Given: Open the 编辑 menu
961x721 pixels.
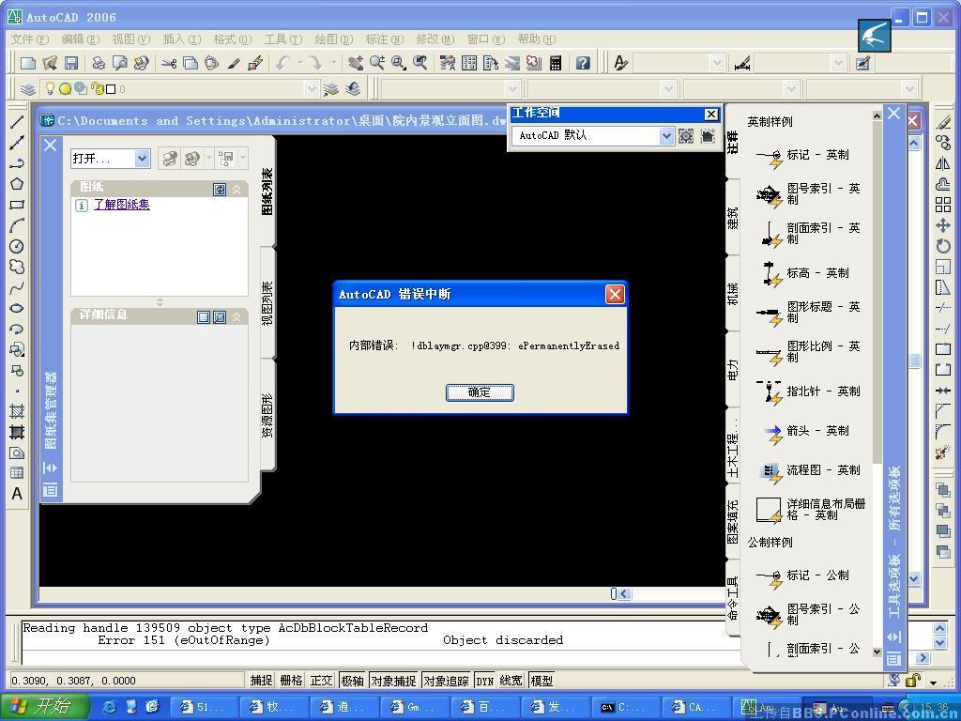Looking at the screenshot, I should 81,39.
